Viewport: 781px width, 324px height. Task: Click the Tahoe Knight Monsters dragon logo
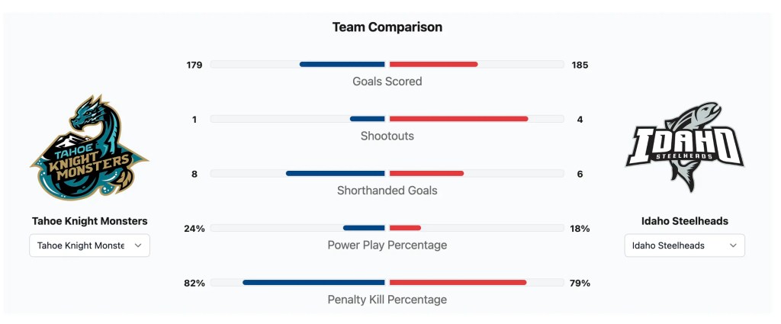pyautogui.click(x=89, y=149)
